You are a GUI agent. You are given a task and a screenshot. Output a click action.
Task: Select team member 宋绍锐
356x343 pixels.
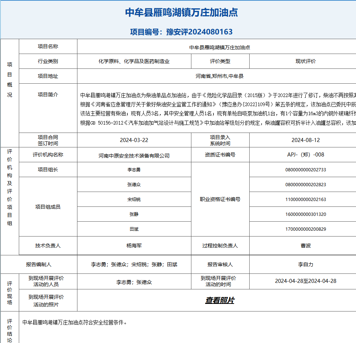(x=134, y=199)
